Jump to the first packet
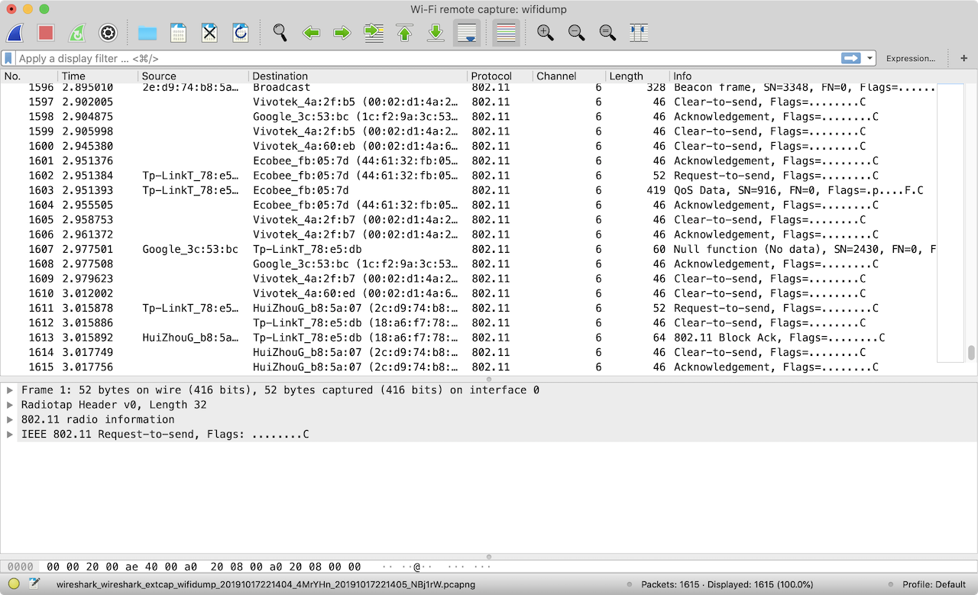This screenshot has height=595, width=978. point(405,33)
